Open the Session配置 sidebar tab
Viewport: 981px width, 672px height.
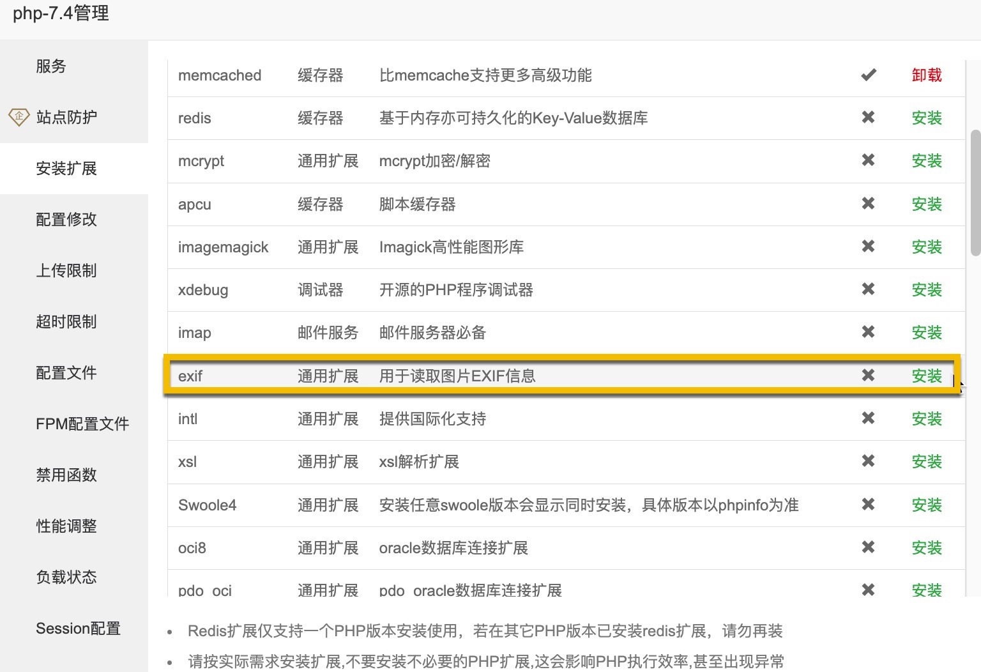[74, 629]
